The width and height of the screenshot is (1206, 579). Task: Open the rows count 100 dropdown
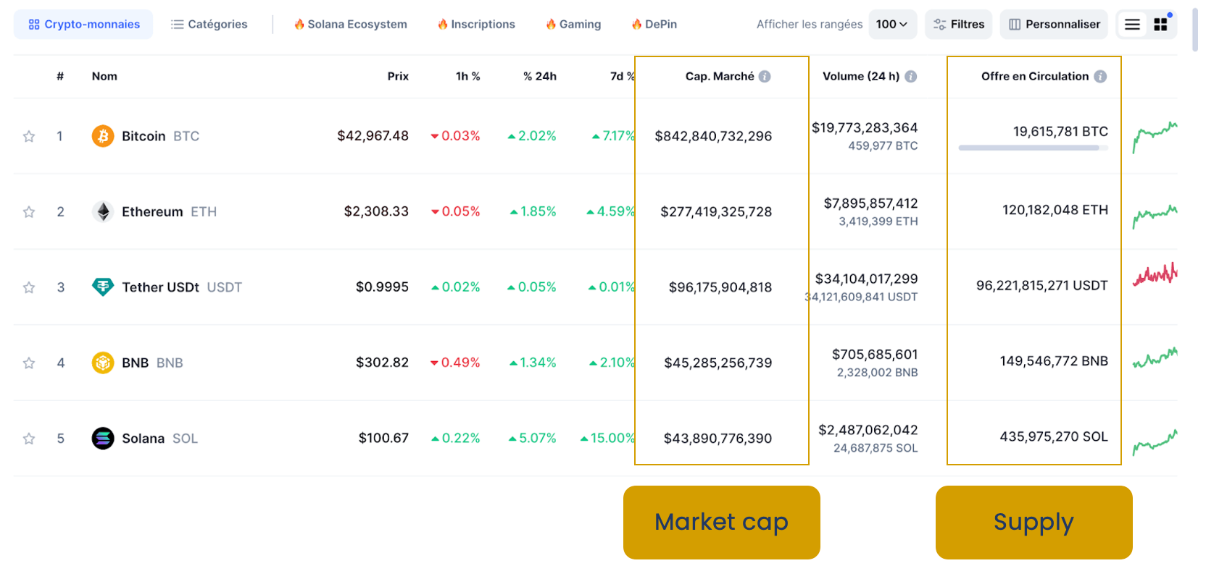[x=893, y=24]
